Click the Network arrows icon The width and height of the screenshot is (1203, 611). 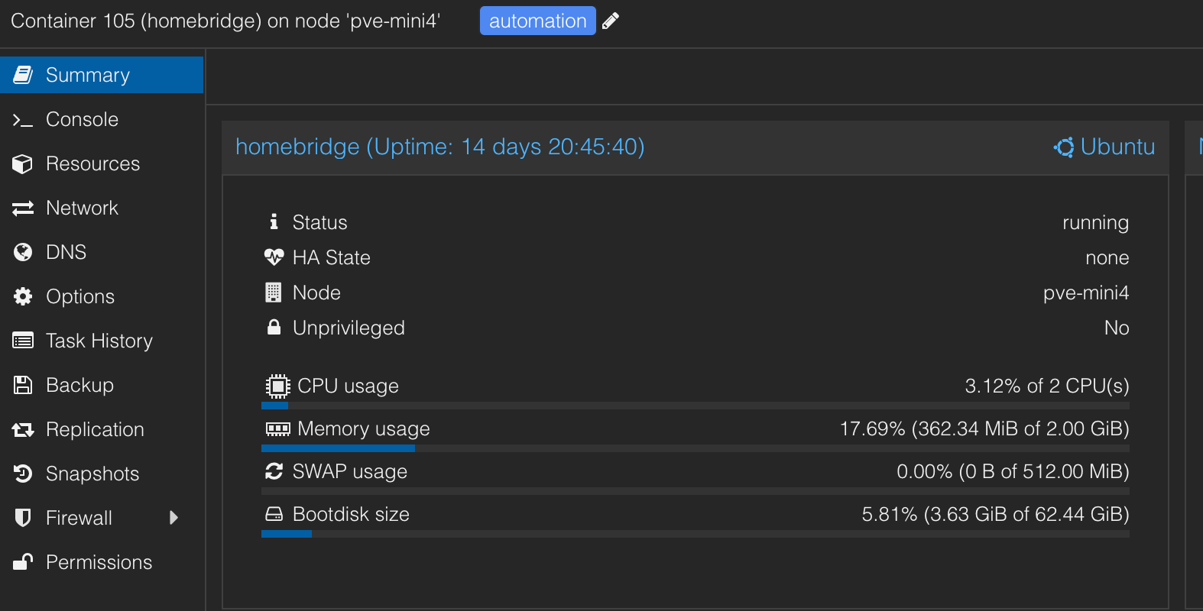click(x=23, y=209)
